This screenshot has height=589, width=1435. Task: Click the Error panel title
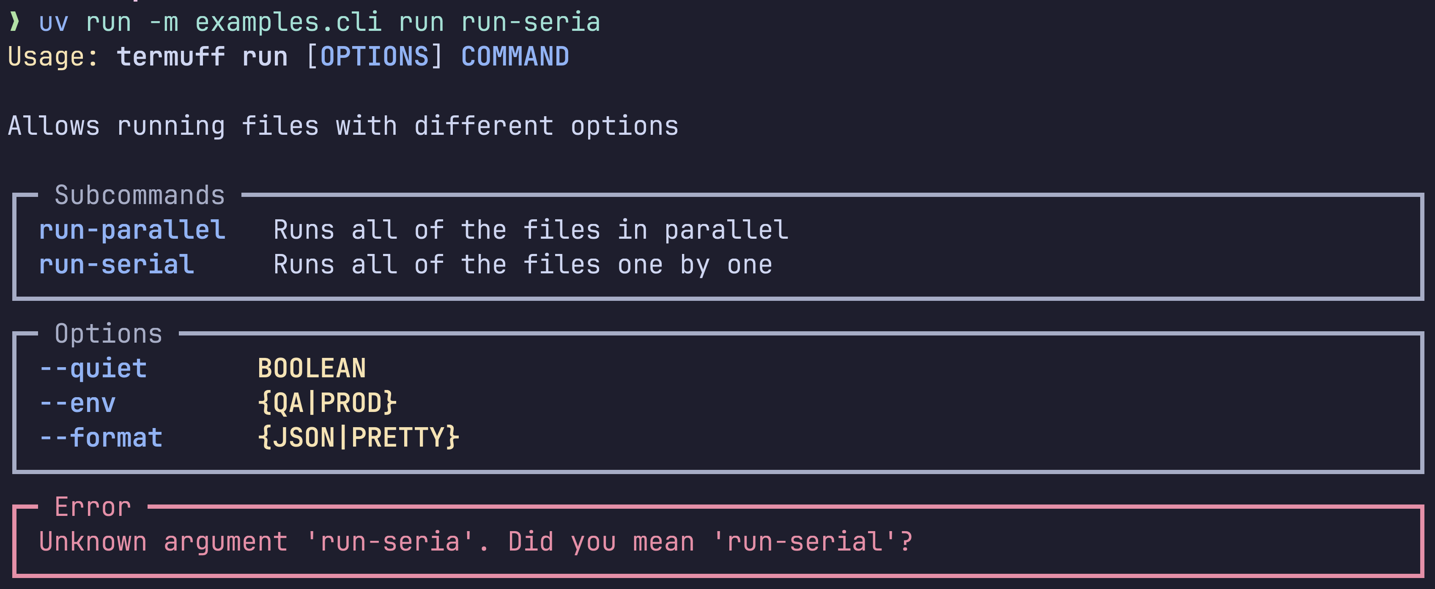93,507
